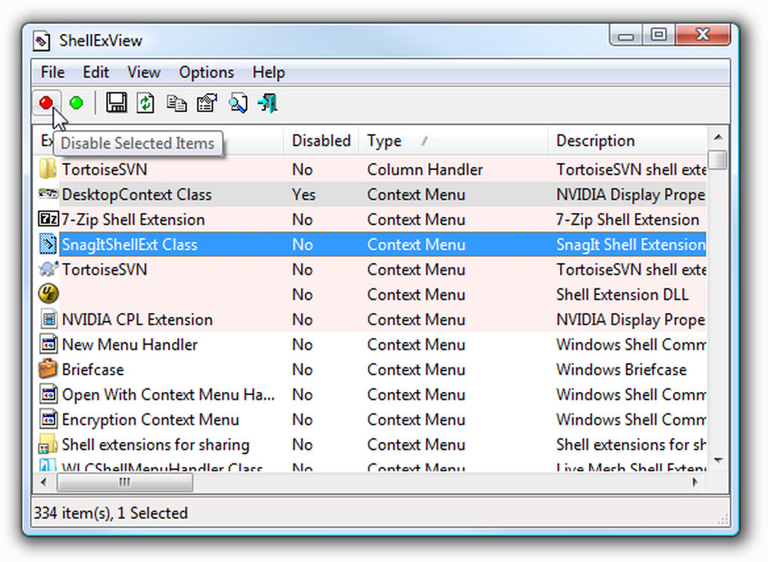This screenshot has width=768, height=562.
Task: Click the Refresh toolbar icon
Action: pos(145,103)
